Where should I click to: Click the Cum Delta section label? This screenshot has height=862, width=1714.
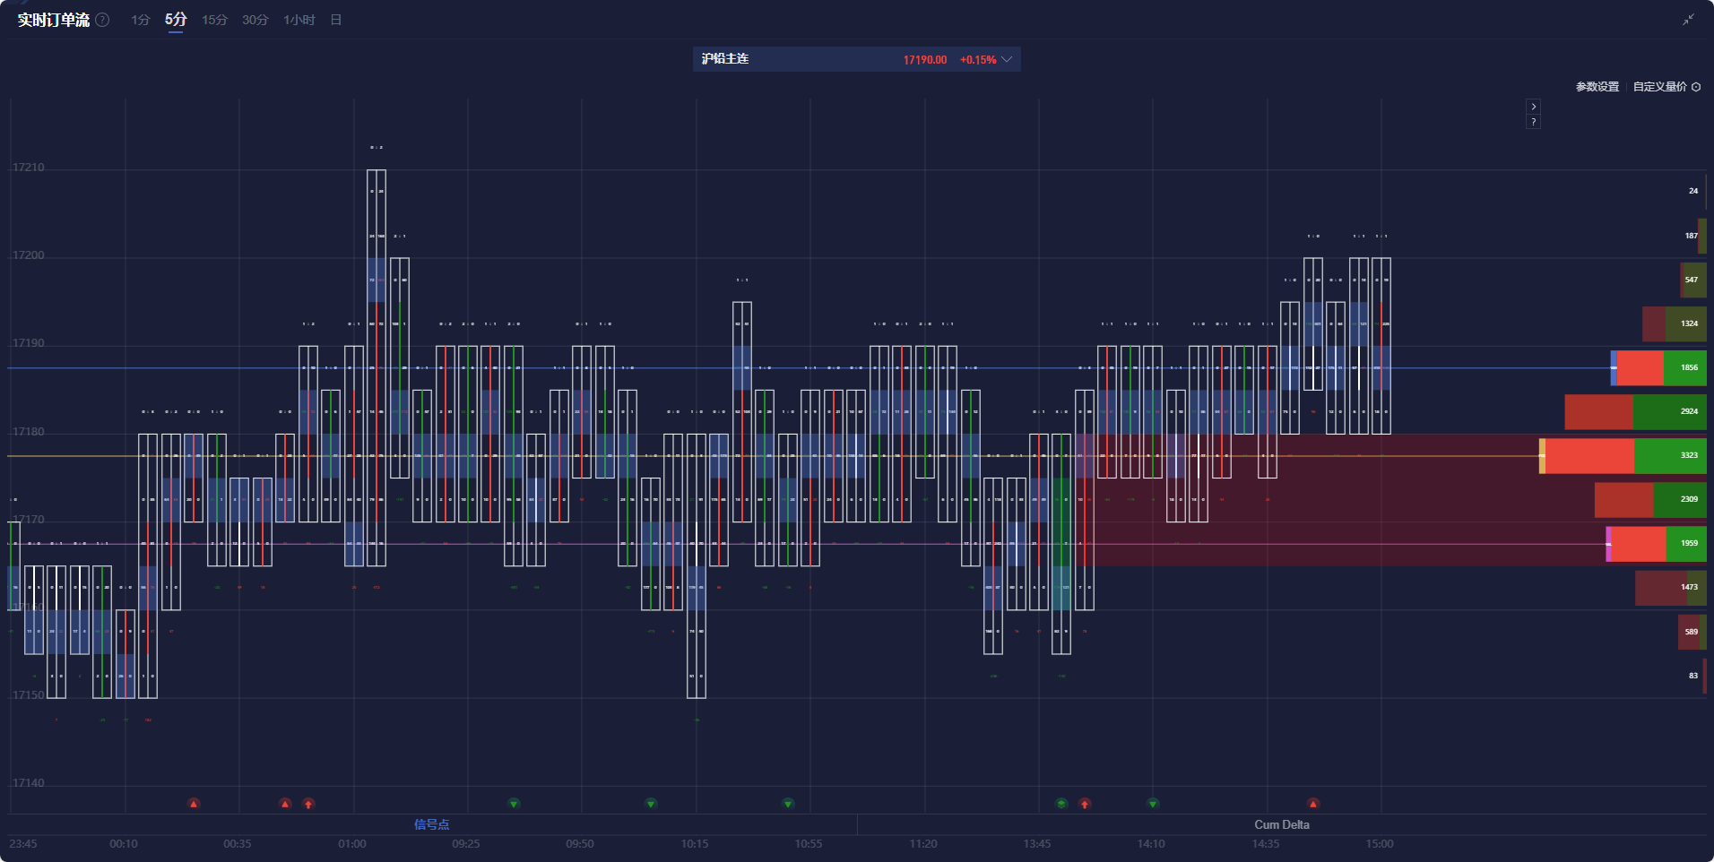coord(1282,823)
